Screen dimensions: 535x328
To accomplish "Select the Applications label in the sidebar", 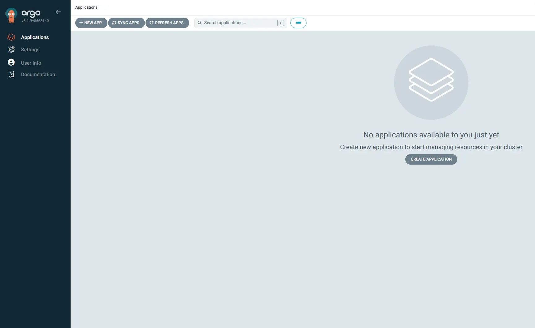I will tap(35, 37).
